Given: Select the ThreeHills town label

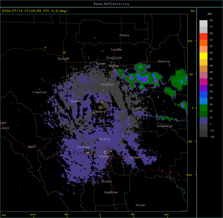Looking at the screenshot, I should (139, 108).
